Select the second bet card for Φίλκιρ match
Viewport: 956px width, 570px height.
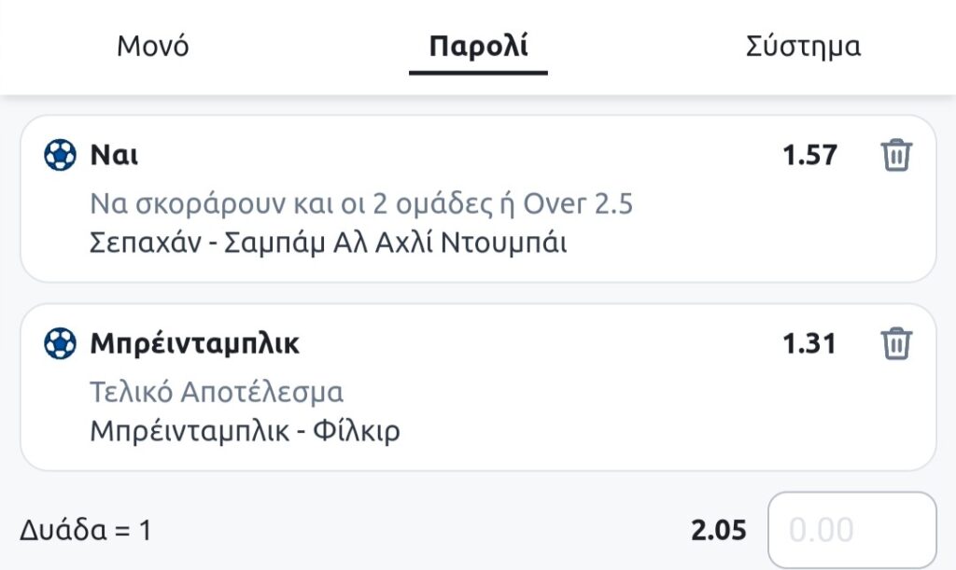(x=654, y=410)
